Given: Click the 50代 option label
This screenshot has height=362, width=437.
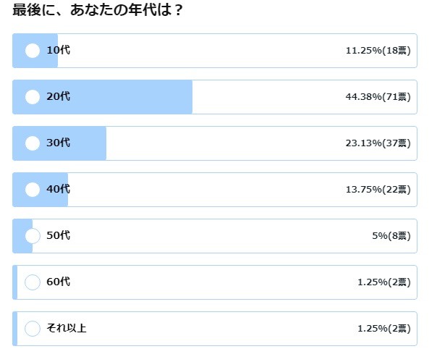Looking at the screenshot, I should [58, 236].
